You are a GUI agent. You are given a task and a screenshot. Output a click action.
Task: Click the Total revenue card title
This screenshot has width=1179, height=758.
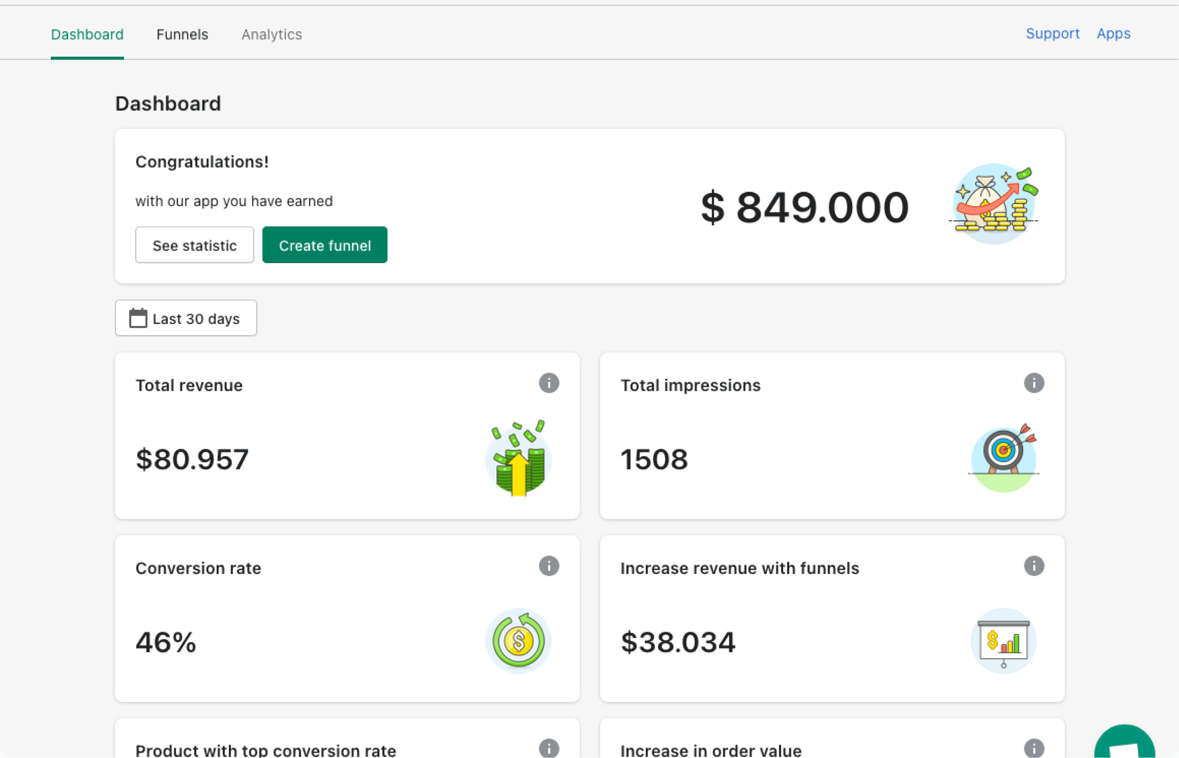click(189, 385)
